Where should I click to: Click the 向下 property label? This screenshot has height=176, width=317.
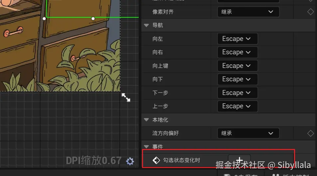tap(158, 79)
